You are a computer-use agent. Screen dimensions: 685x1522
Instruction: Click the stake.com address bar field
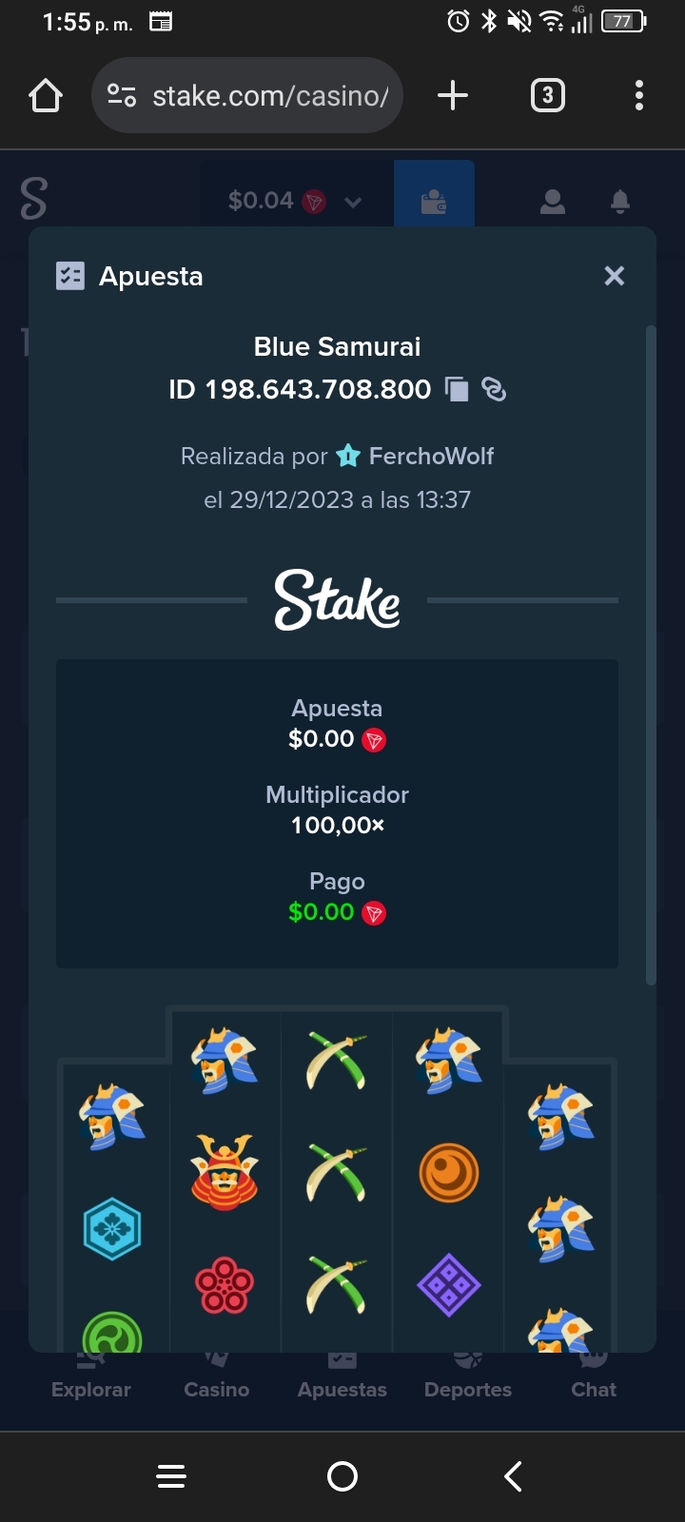[247, 95]
